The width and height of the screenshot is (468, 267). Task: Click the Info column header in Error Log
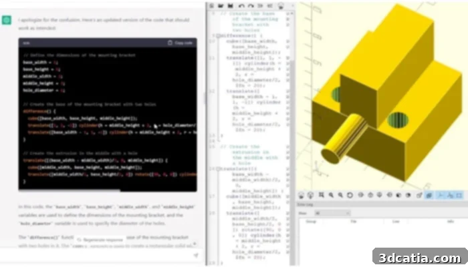click(451, 222)
